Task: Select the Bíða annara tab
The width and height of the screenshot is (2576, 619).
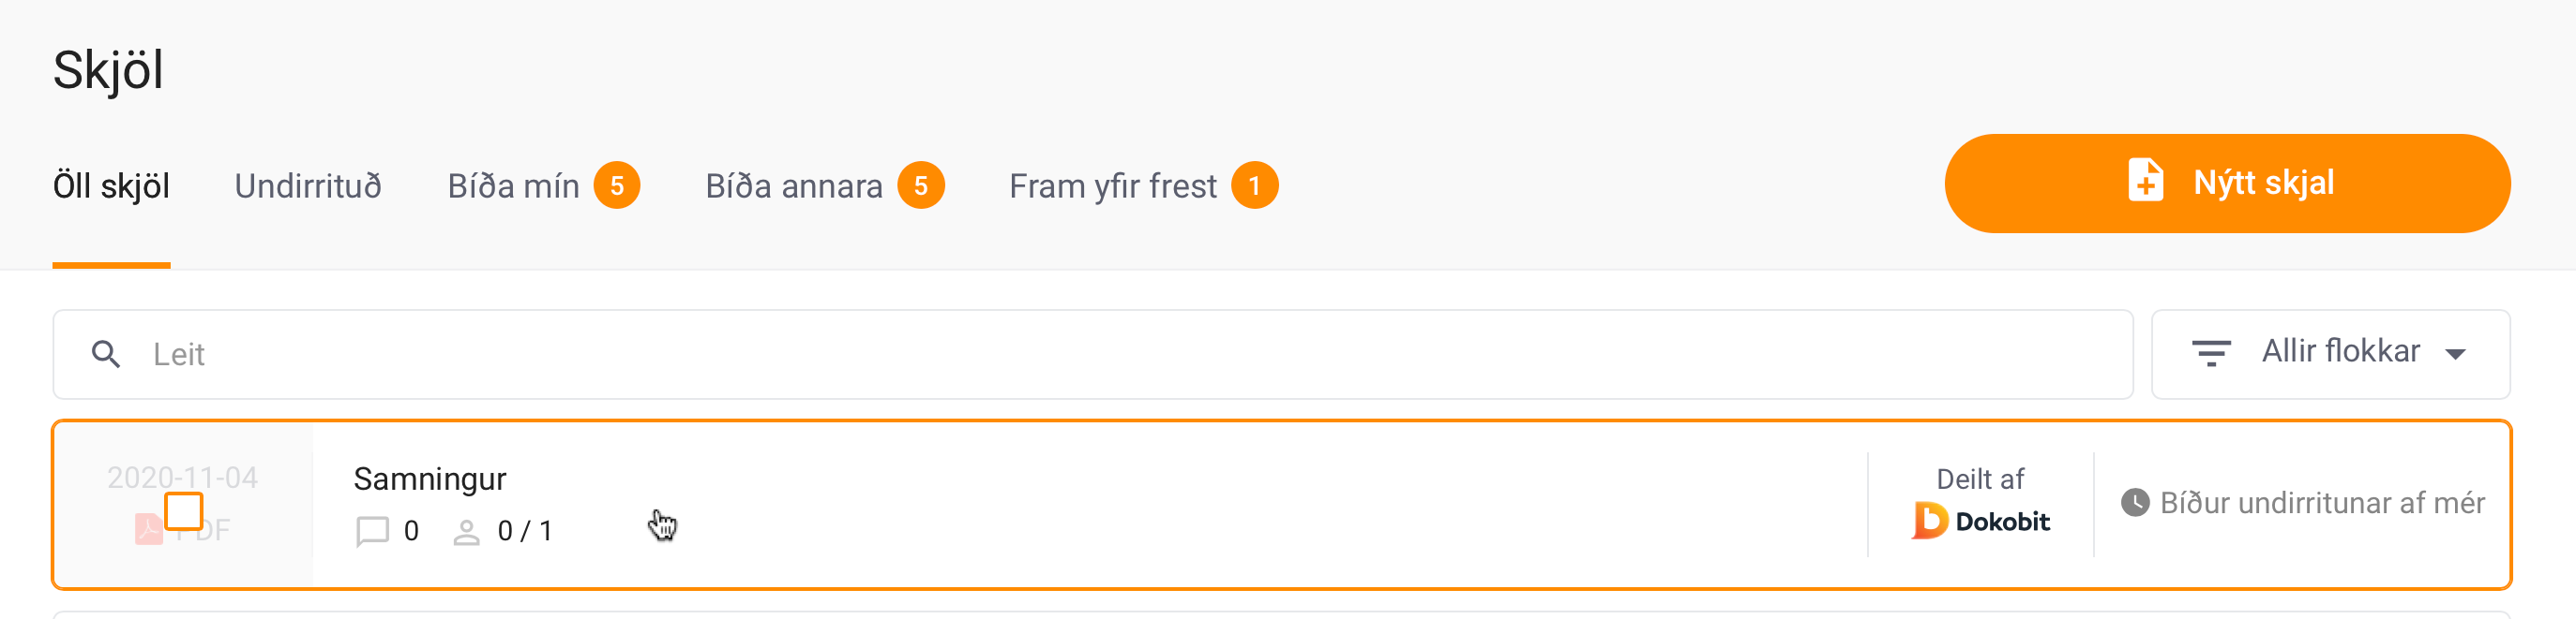Action: [794, 186]
